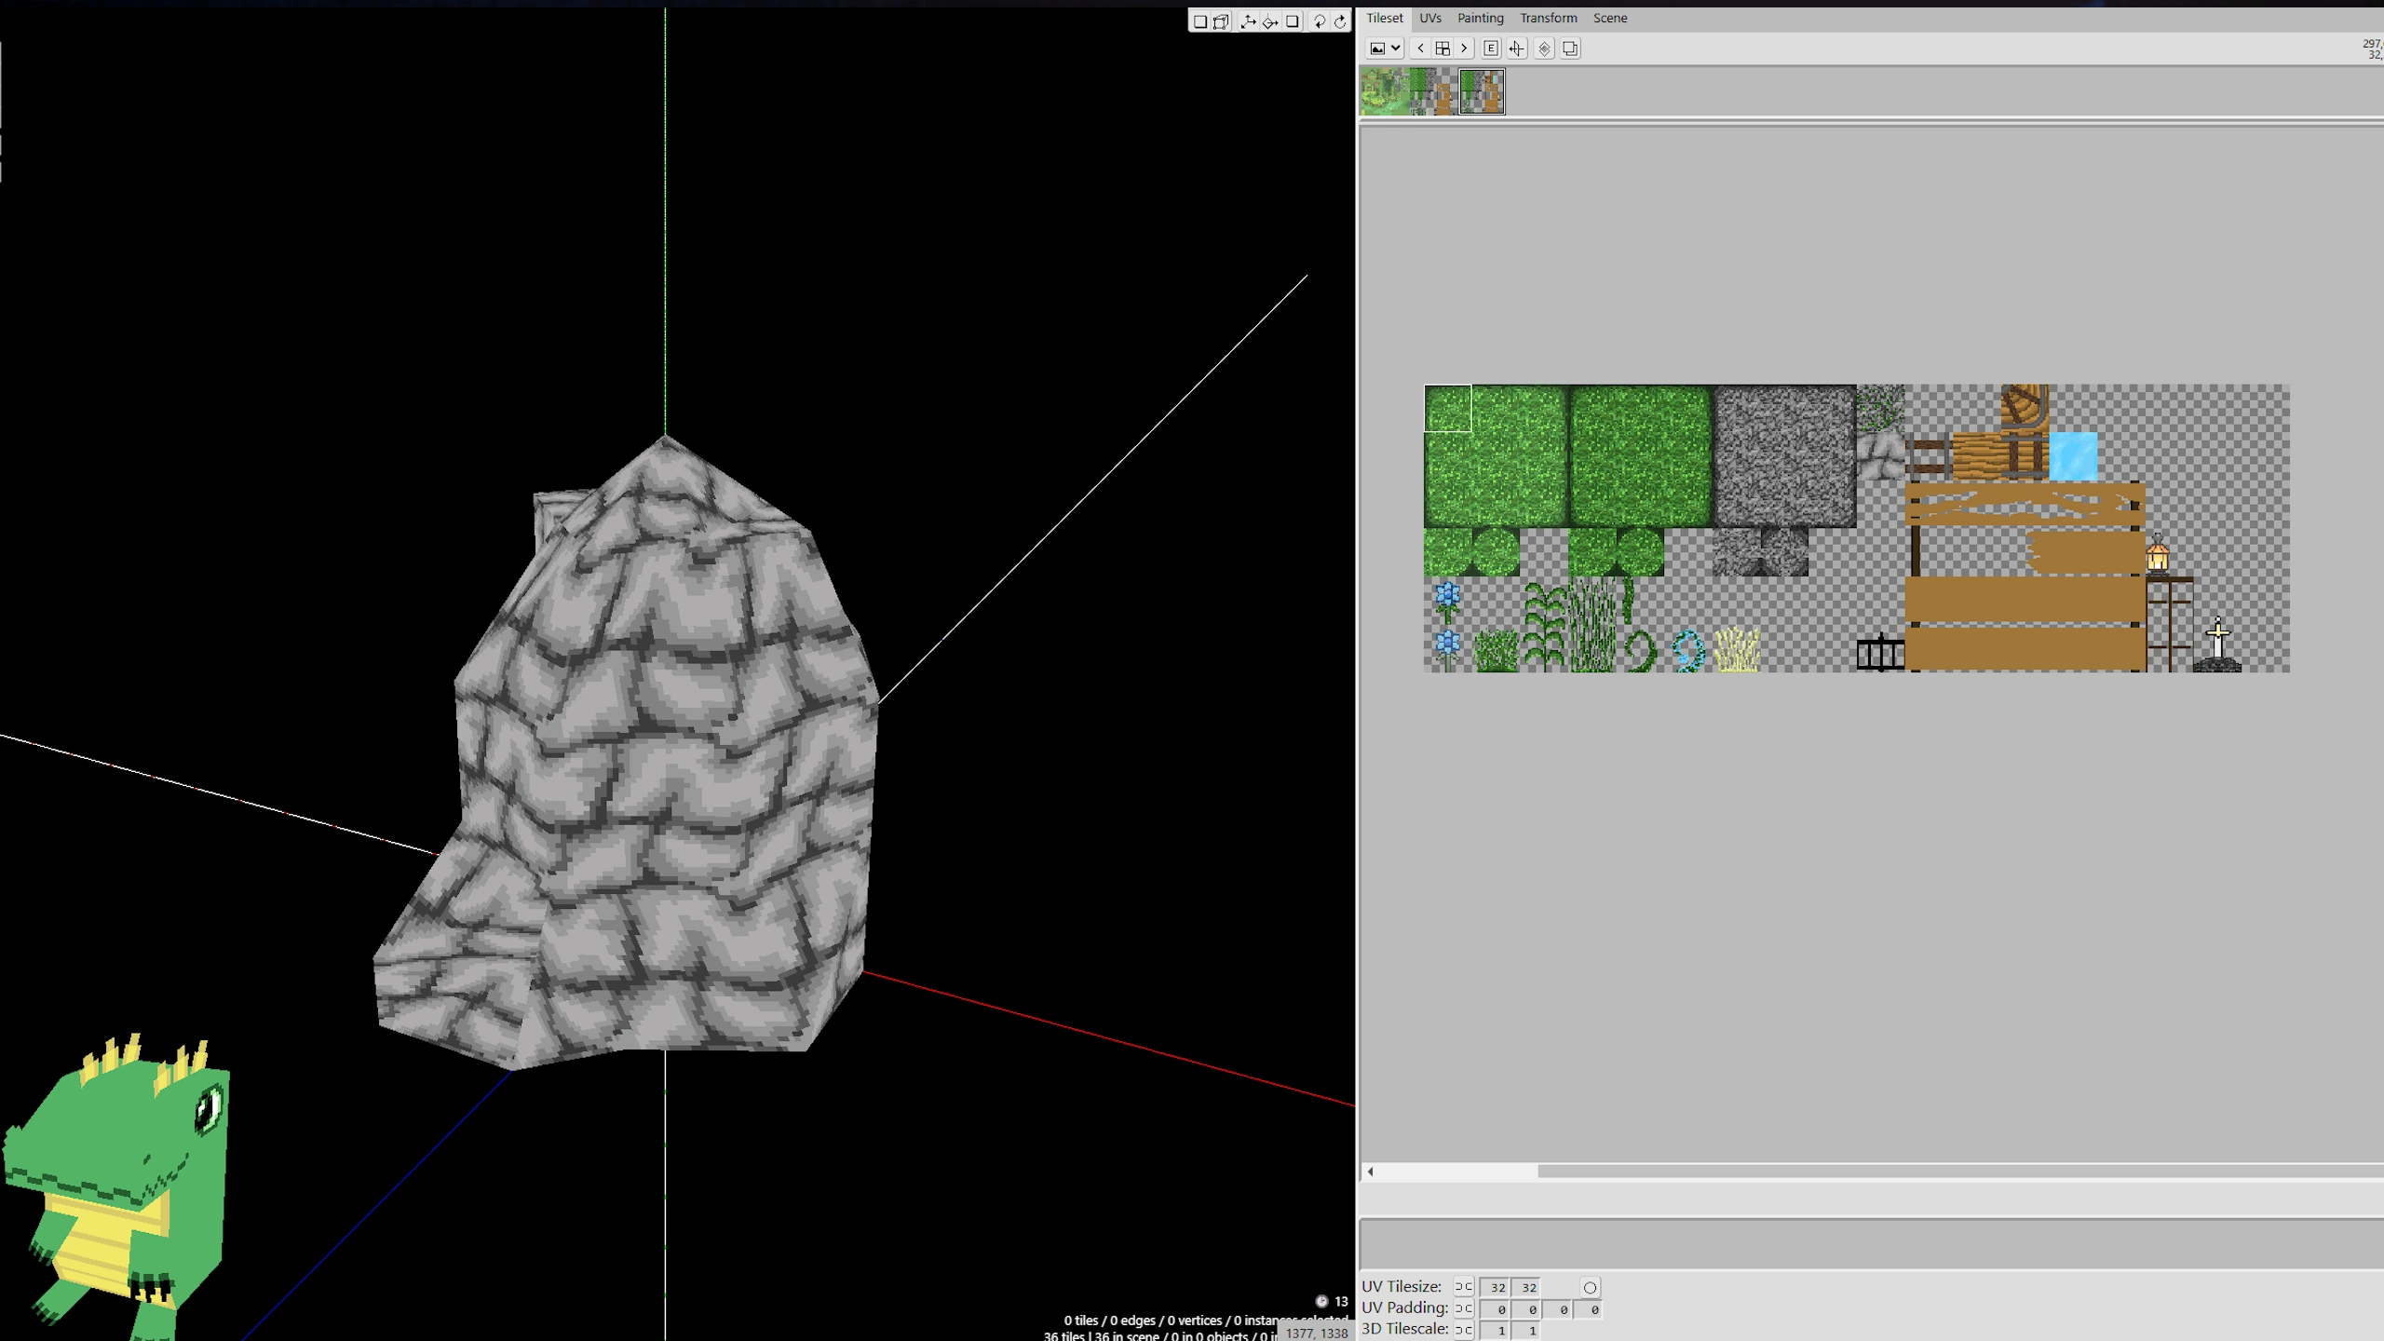Image resolution: width=2384 pixels, height=1341 pixels.
Task: Toggle the 3D Tilescale link lock
Action: coord(1464,1330)
